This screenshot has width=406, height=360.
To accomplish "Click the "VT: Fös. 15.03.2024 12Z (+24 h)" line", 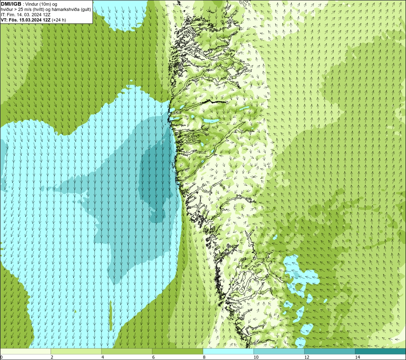I will (x=33, y=20).
